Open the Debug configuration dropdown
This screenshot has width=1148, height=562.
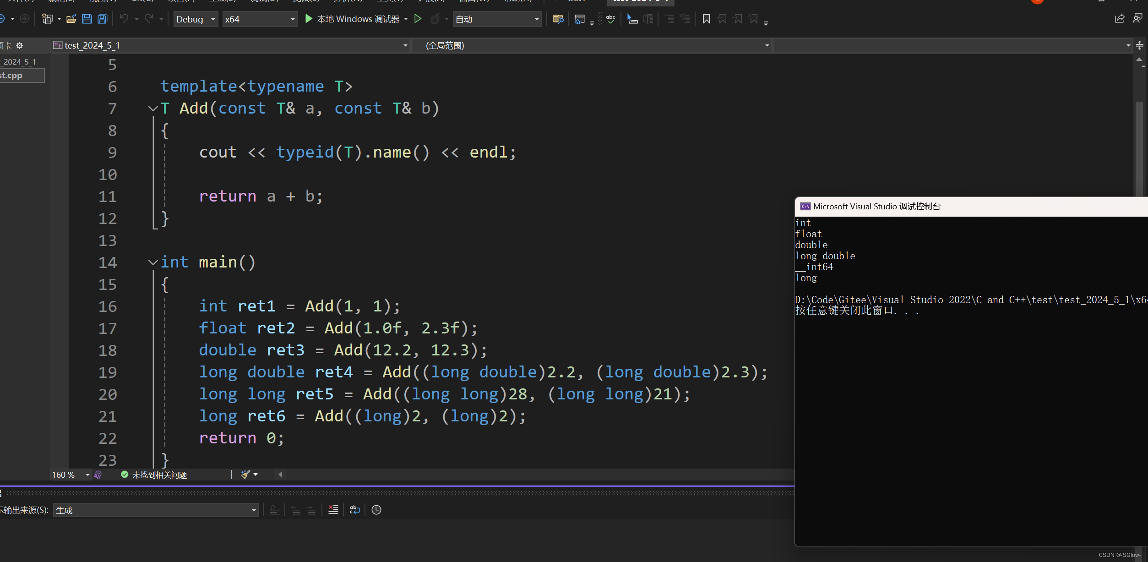coord(213,19)
